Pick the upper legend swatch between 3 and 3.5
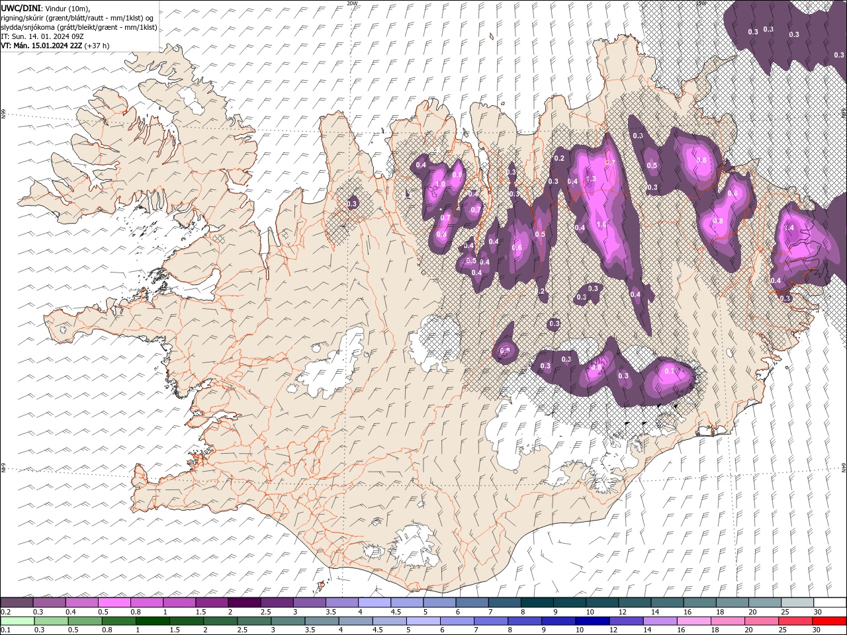The height and width of the screenshot is (635, 847). [309, 603]
